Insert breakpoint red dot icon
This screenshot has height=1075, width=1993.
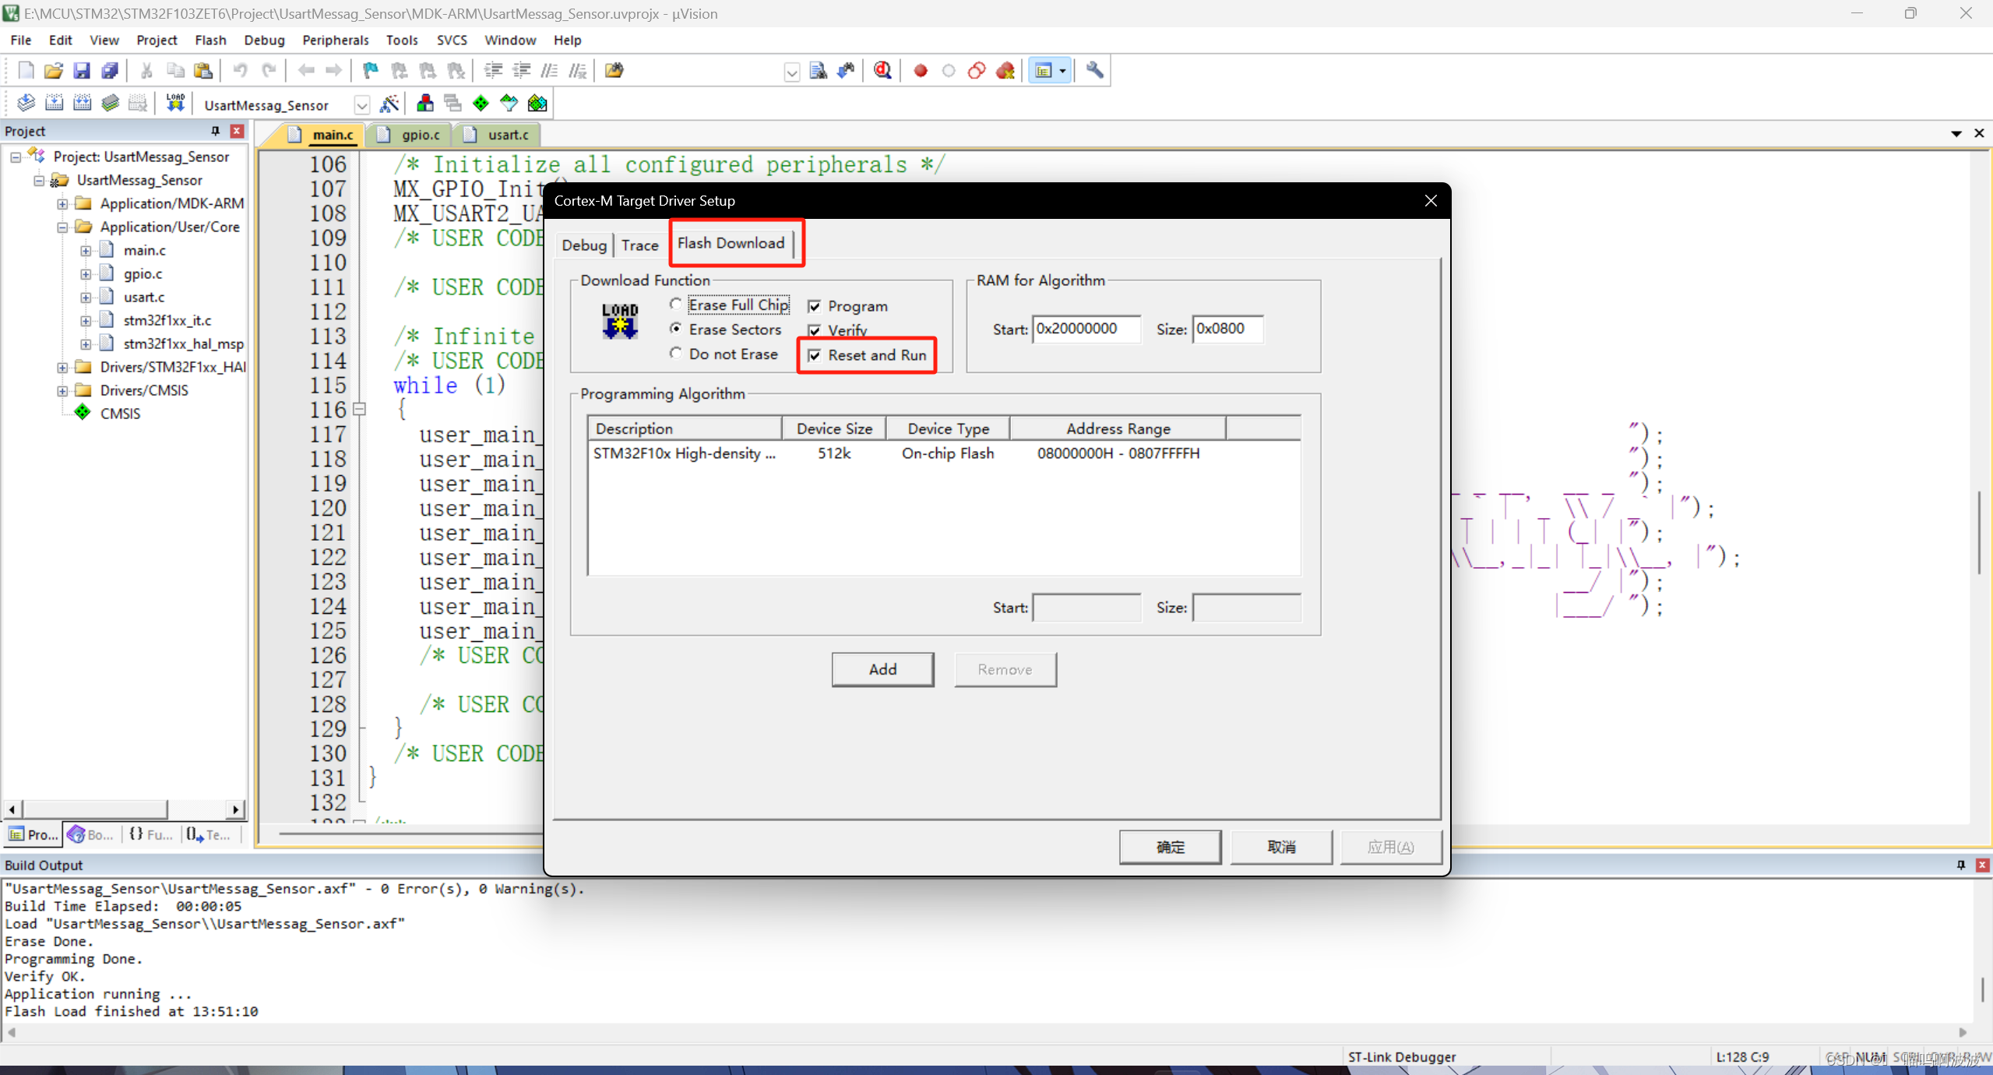(921, 71)
